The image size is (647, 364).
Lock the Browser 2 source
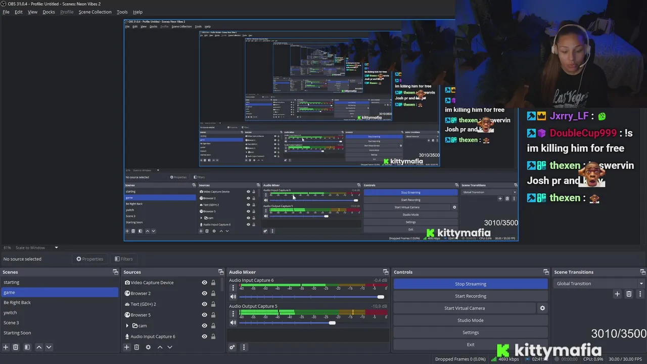coord(213,293)
